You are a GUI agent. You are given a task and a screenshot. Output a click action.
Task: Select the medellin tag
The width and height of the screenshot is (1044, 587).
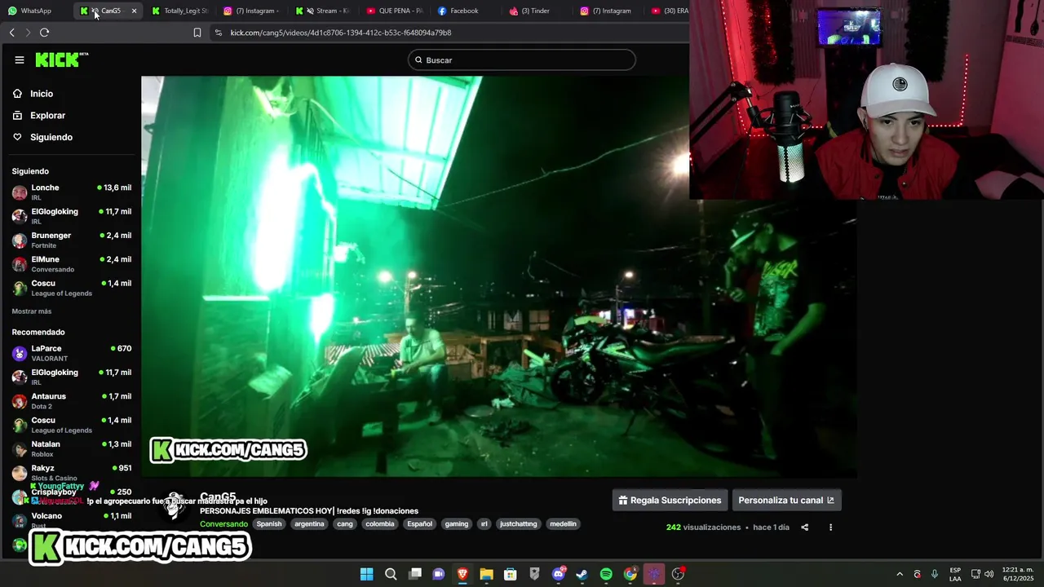pyautogui.click(x=563, y=524)
